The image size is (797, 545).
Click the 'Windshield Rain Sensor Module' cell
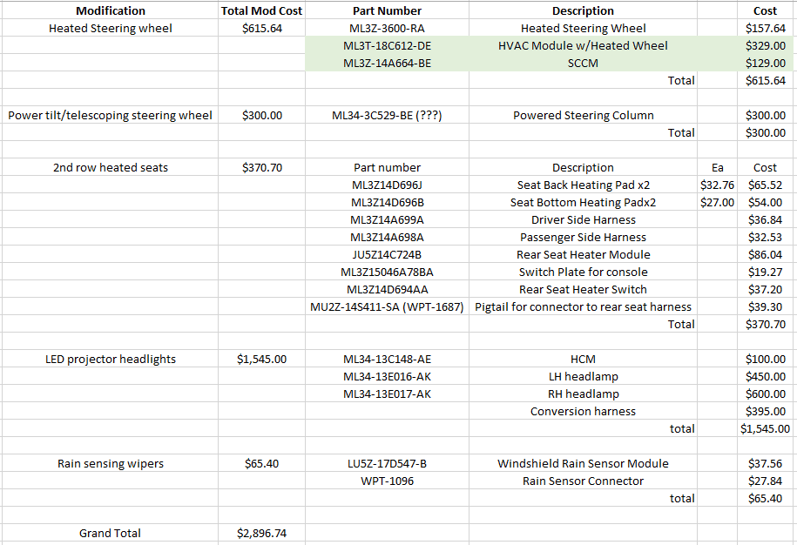(x=583, y=464)
